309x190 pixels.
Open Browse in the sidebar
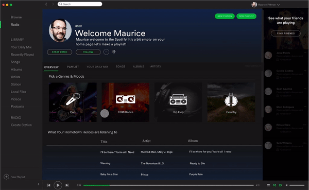tap(16, 17)
